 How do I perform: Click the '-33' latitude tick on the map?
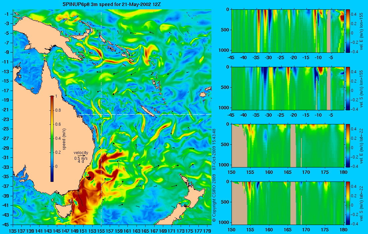pyautogui.click(x=6, y=167)
